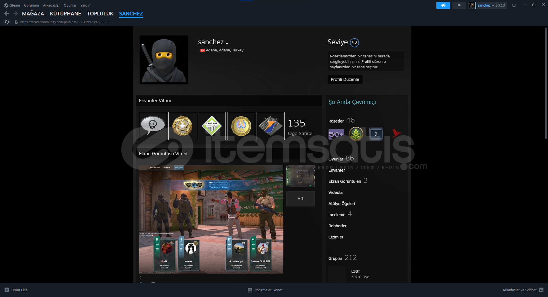The image size is (548, 297).
Task: Open the Yardım menu
Action: point(86,5)
